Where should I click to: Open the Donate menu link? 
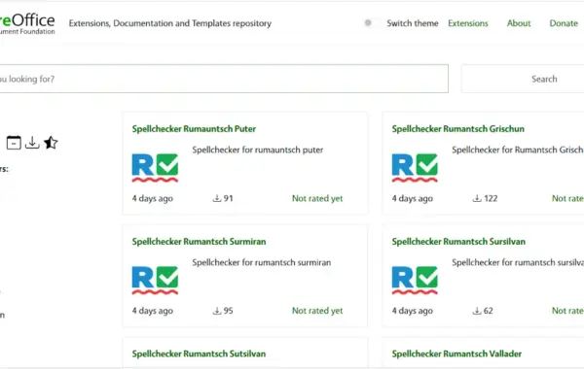coord(564,23)
